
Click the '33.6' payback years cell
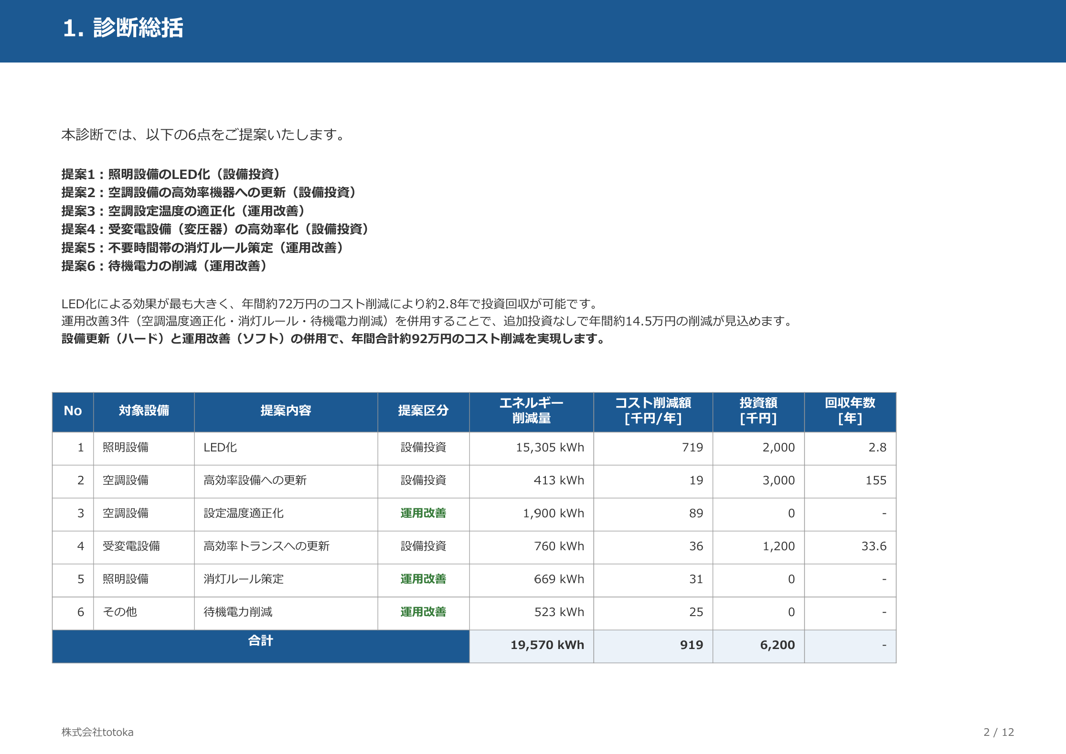coord(850,547)
